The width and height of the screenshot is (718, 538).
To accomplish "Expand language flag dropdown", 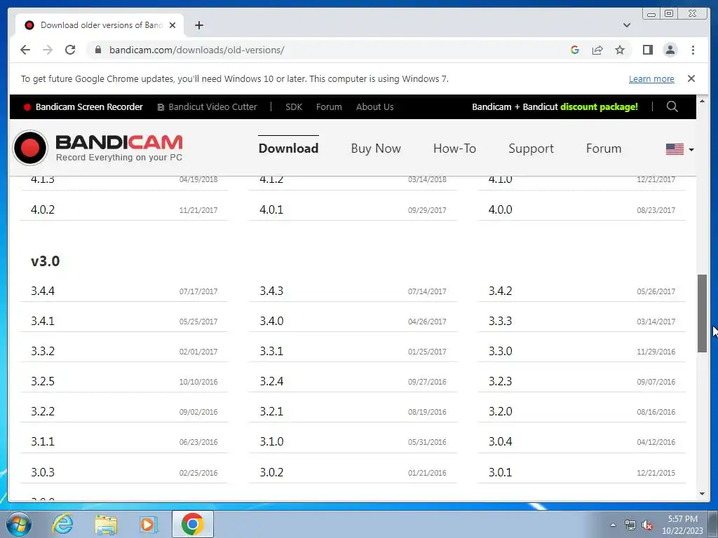I will pos(679,149).
